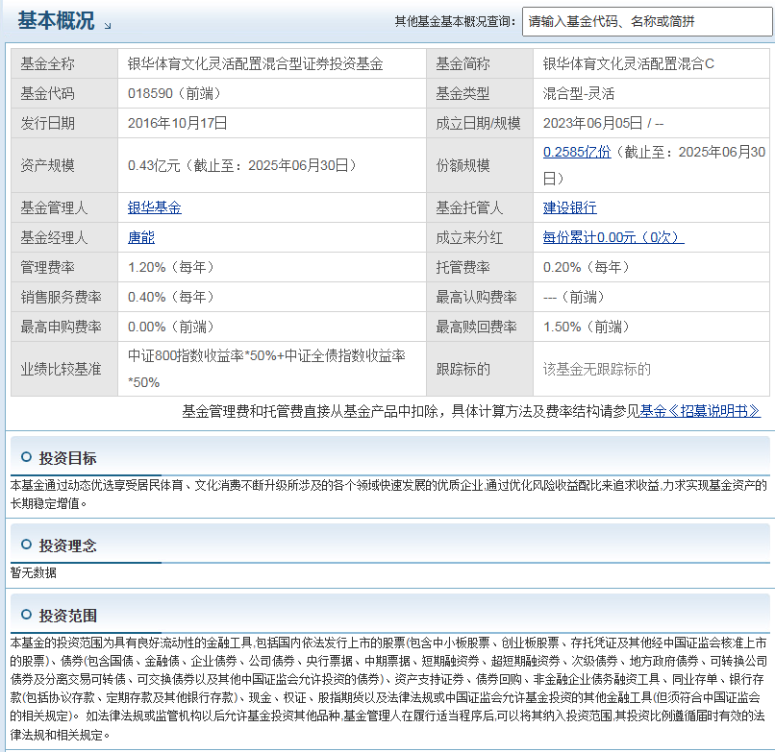
Task: Select the 投资目标 section heading
Action: [x=67, y=458]
